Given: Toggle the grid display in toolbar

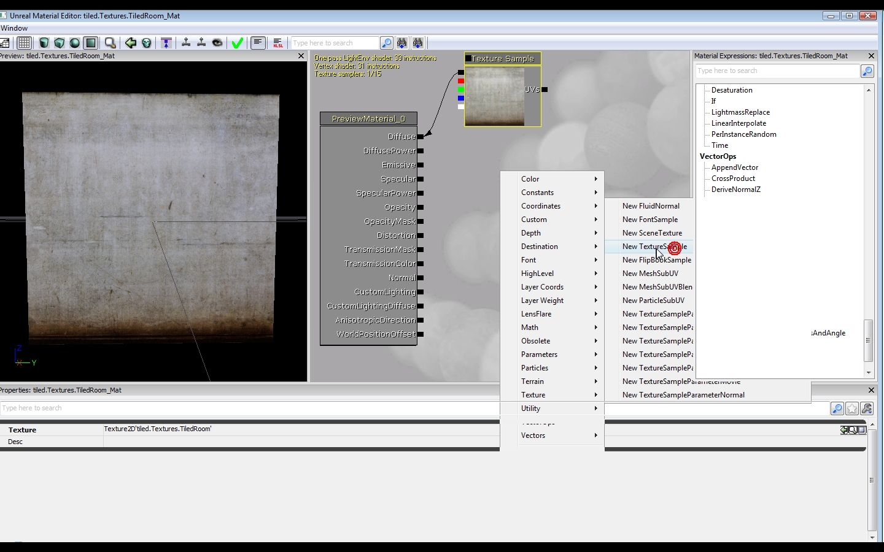Looking at the screenshot, I should point(24,43).
